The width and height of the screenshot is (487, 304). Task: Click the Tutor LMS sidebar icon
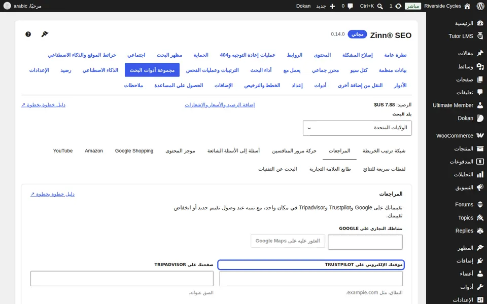pyautogui.click(x=480, y=36)
